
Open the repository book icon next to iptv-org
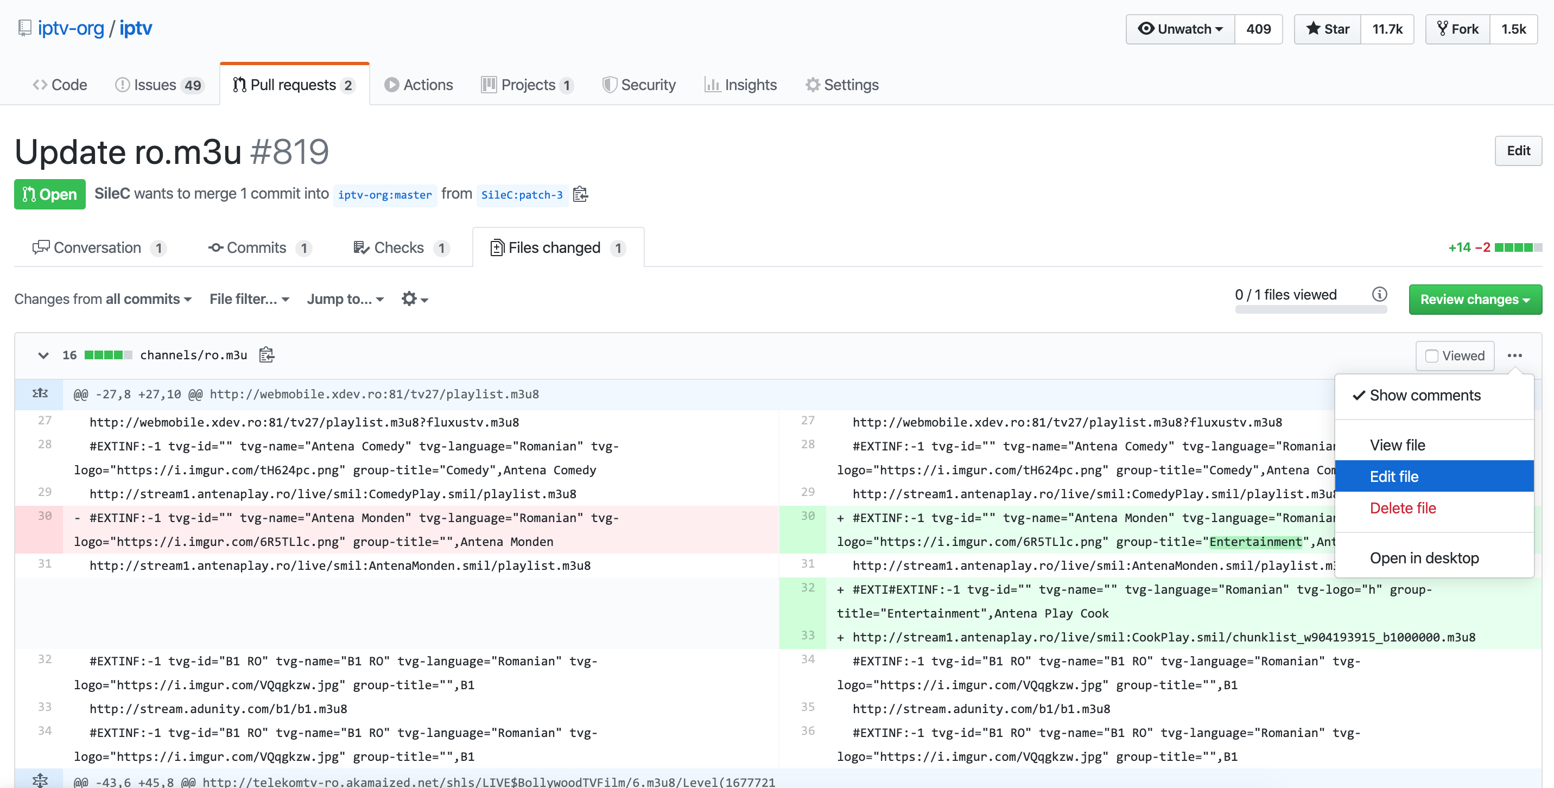point(24,28)
